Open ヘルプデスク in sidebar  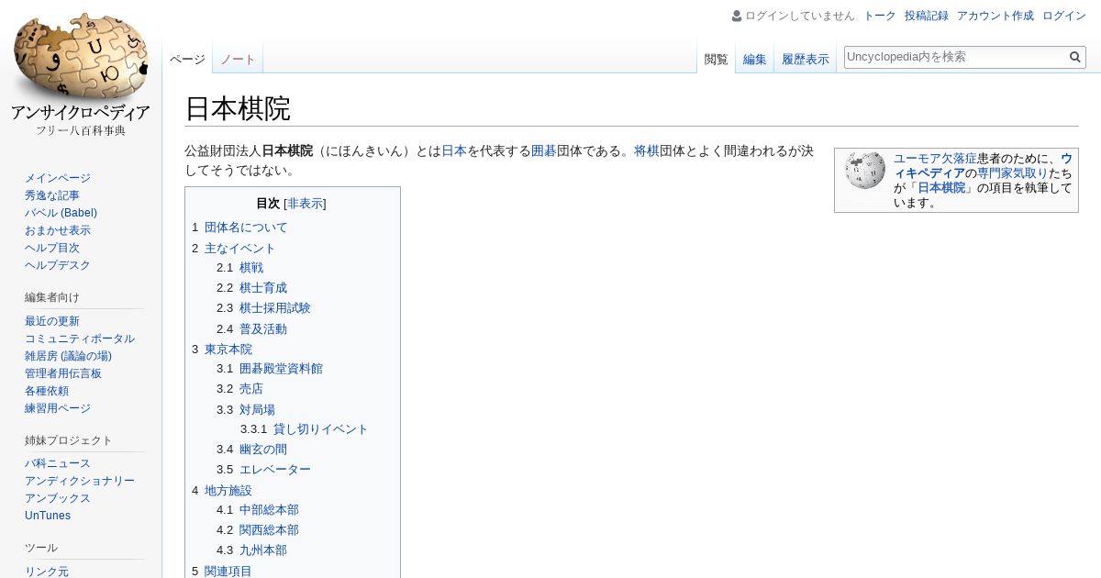[x=58, y=265]
